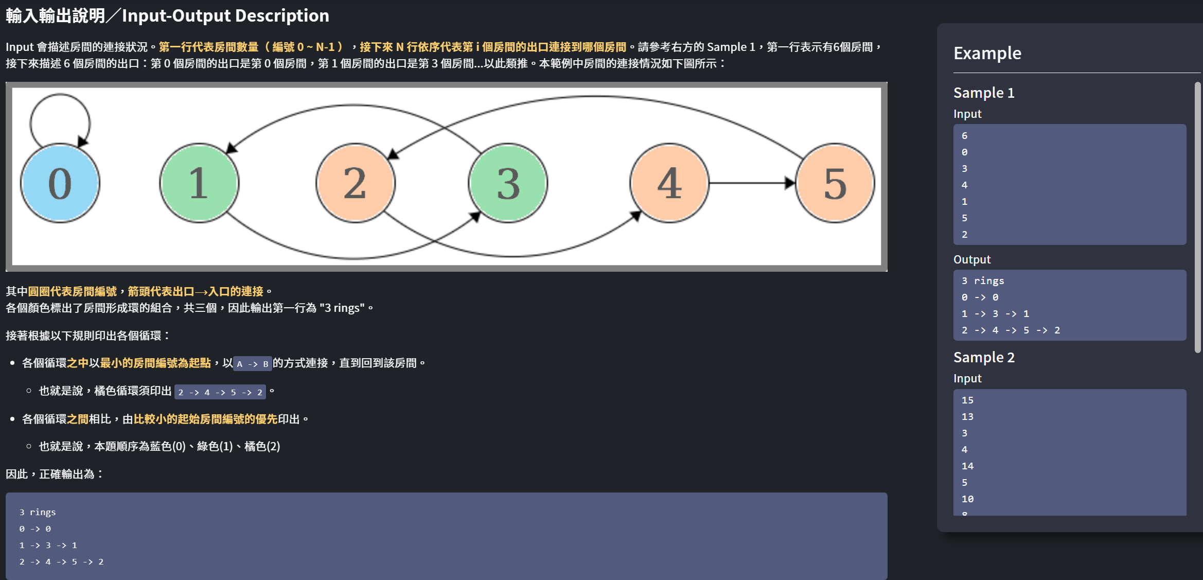
Task: Click highlighted text '比較小的起始房間編號的優先'
Action: tap(205, 419)
